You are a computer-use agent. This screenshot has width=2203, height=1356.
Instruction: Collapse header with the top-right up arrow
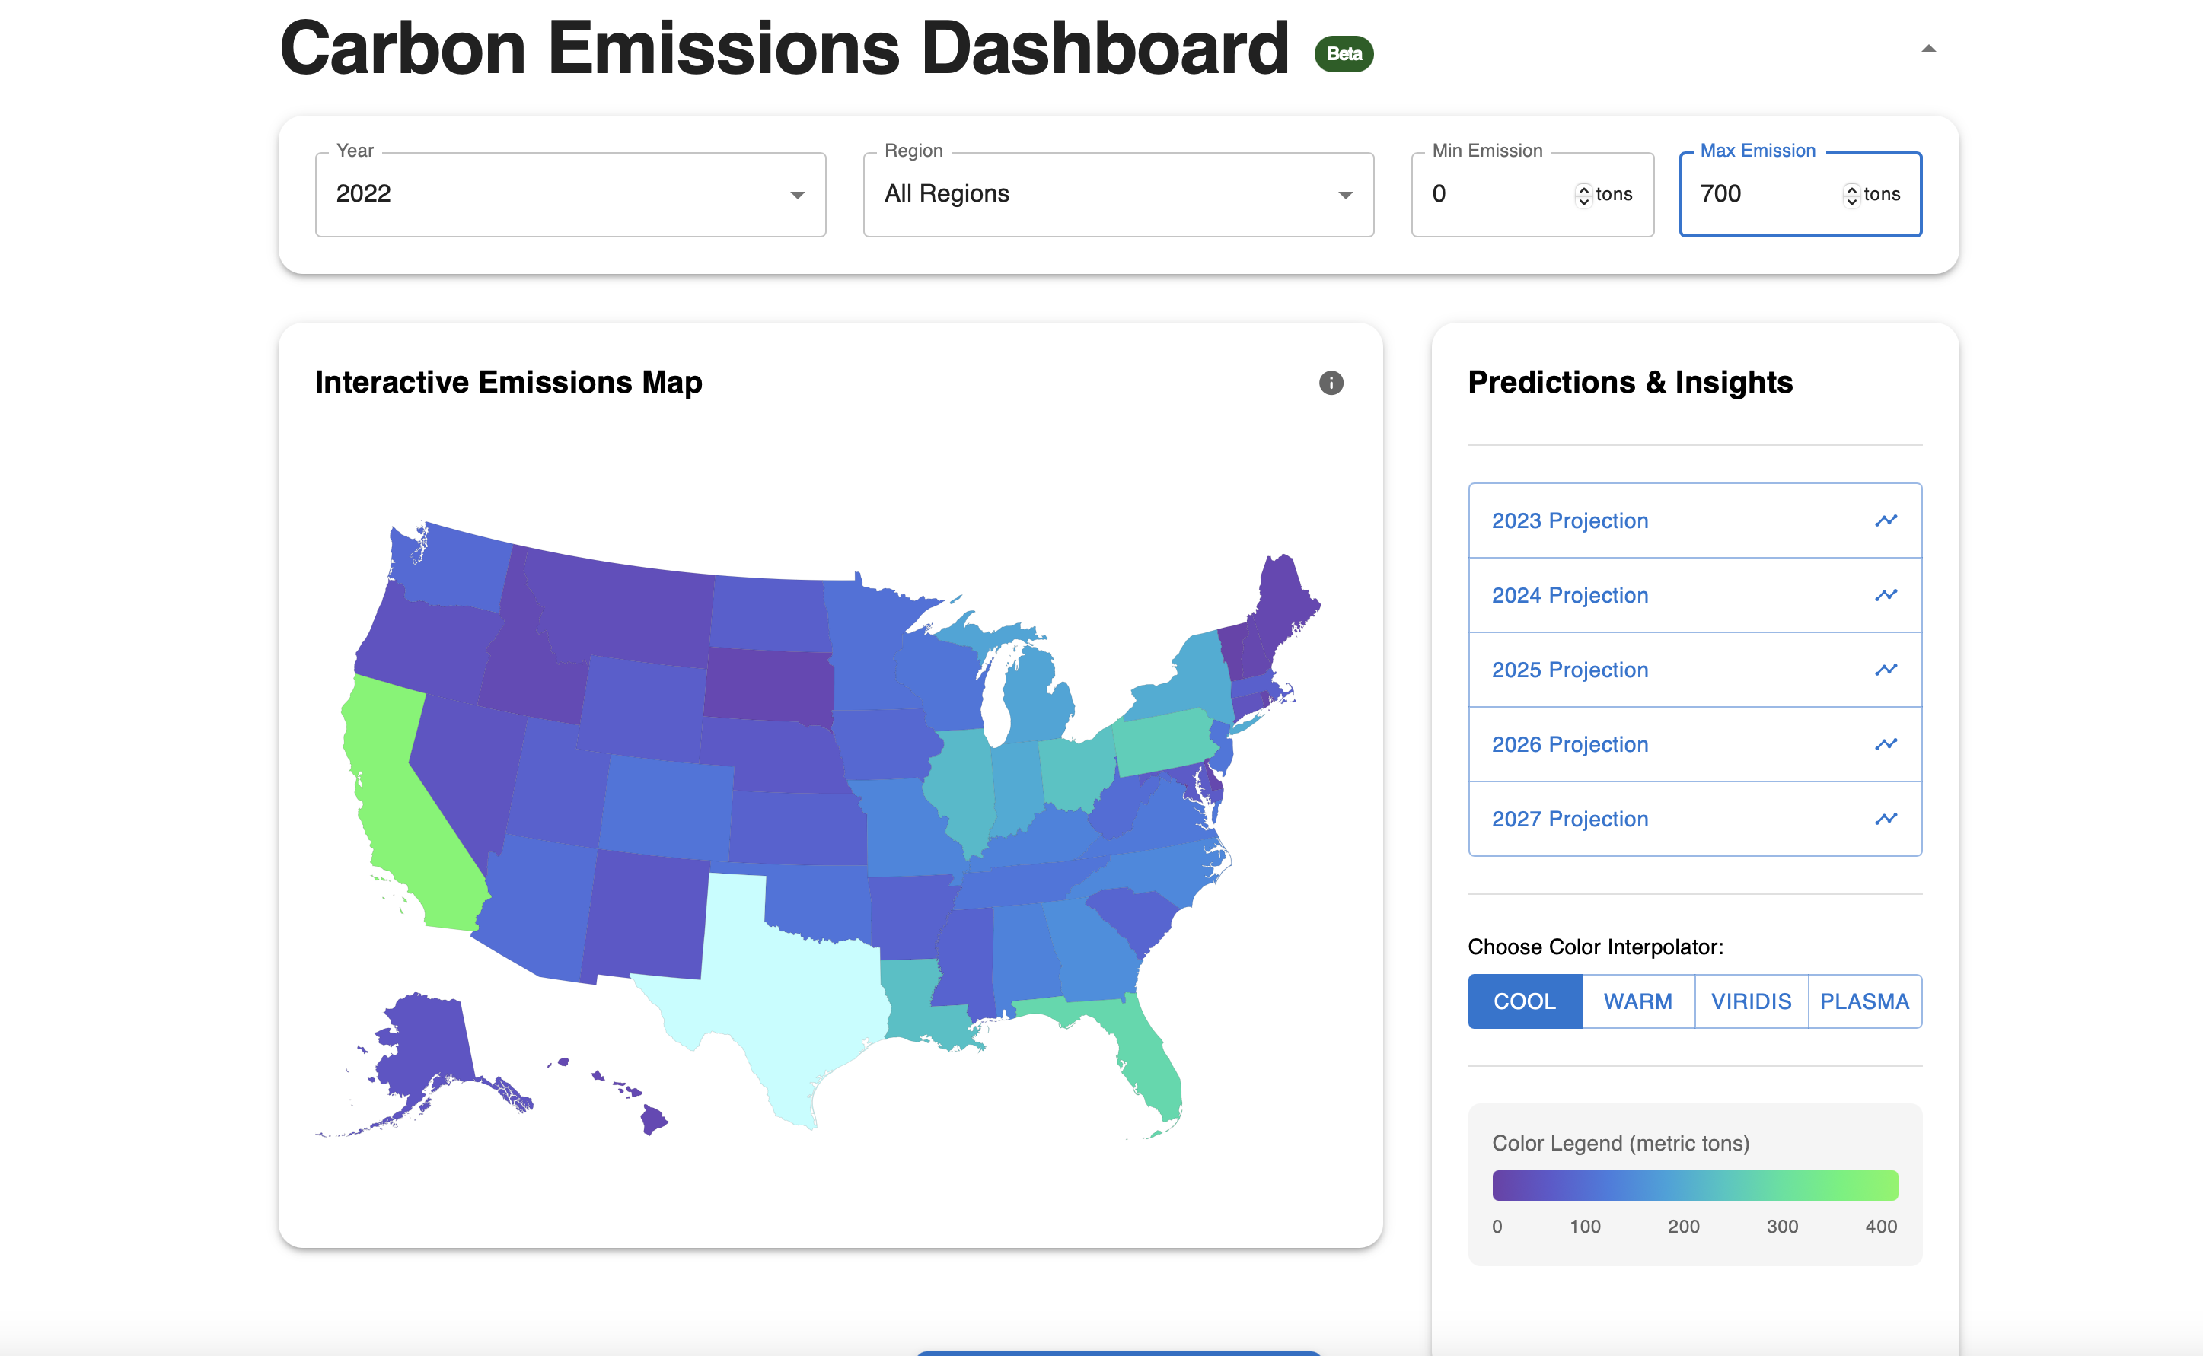point(1928,49)
